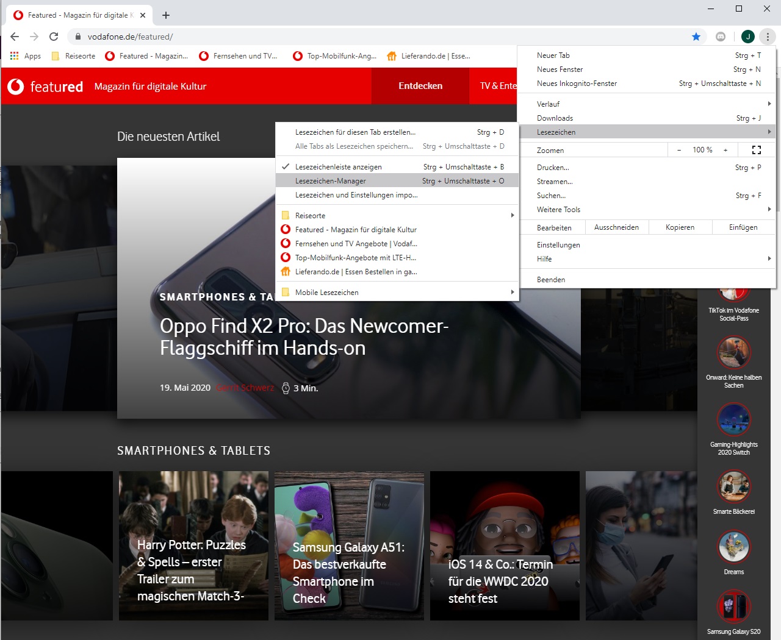The height and width of the screenshot is (640, 781).
Task: Open Top-Mobilfunk-Angebote mit LTE submenu bookmark
Action: tap(397, 258)
